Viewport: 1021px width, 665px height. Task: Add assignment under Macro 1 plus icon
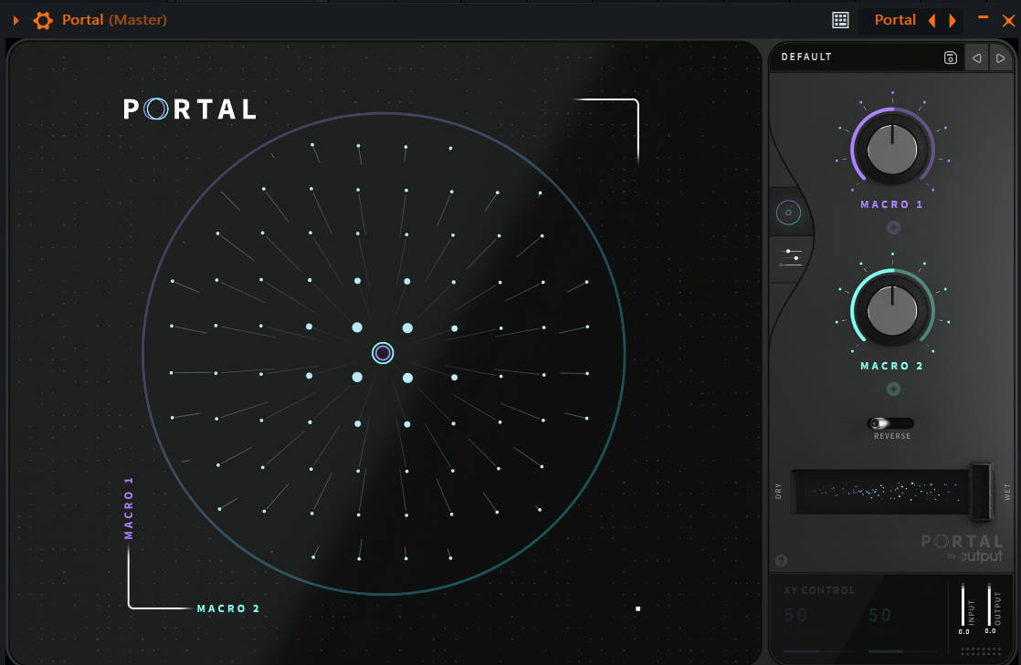coord(893,228)
